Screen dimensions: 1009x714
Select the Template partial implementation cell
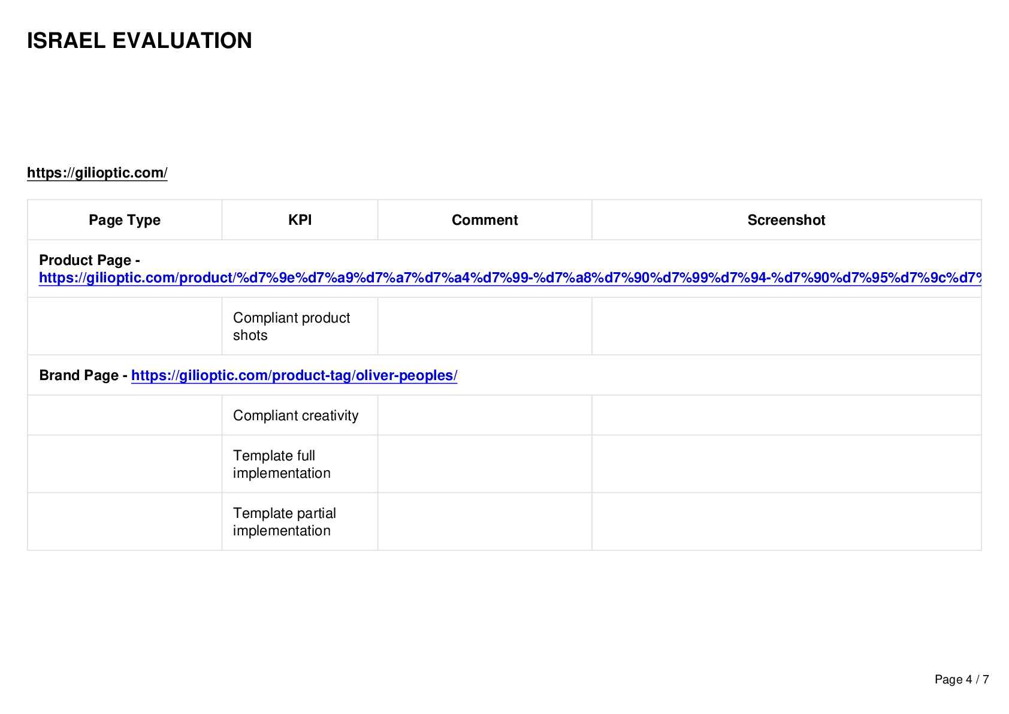[x=300, y=522]
